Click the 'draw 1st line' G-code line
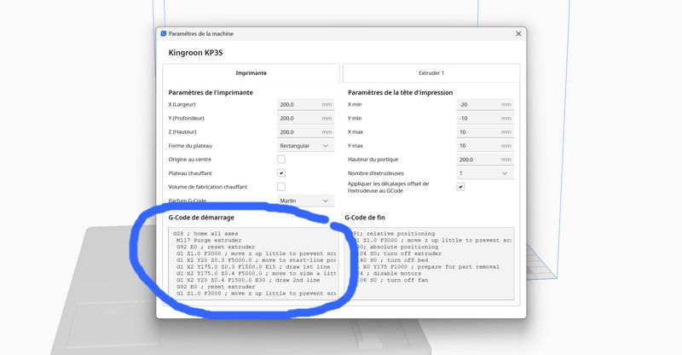Image resolution: width=682 pixels, height=355 pixels. point(253,266)
